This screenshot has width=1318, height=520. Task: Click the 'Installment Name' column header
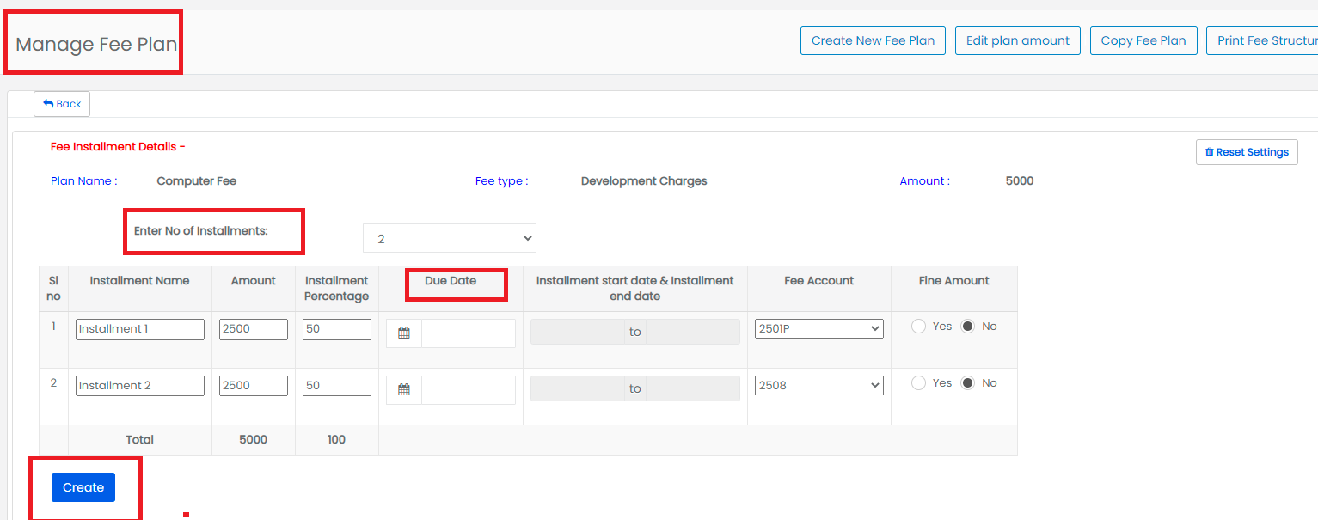coord(140,281)
